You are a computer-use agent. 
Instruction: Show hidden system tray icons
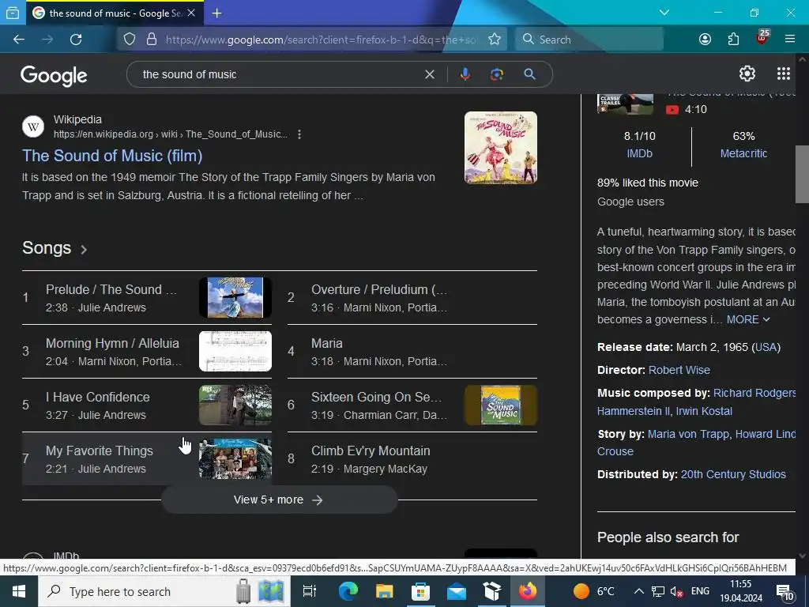638,591
